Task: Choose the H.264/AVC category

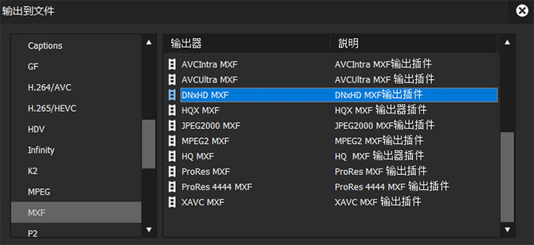Action: pos(76,87)
